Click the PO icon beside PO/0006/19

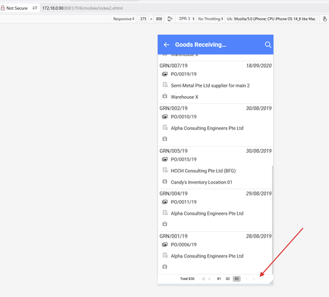164,244
